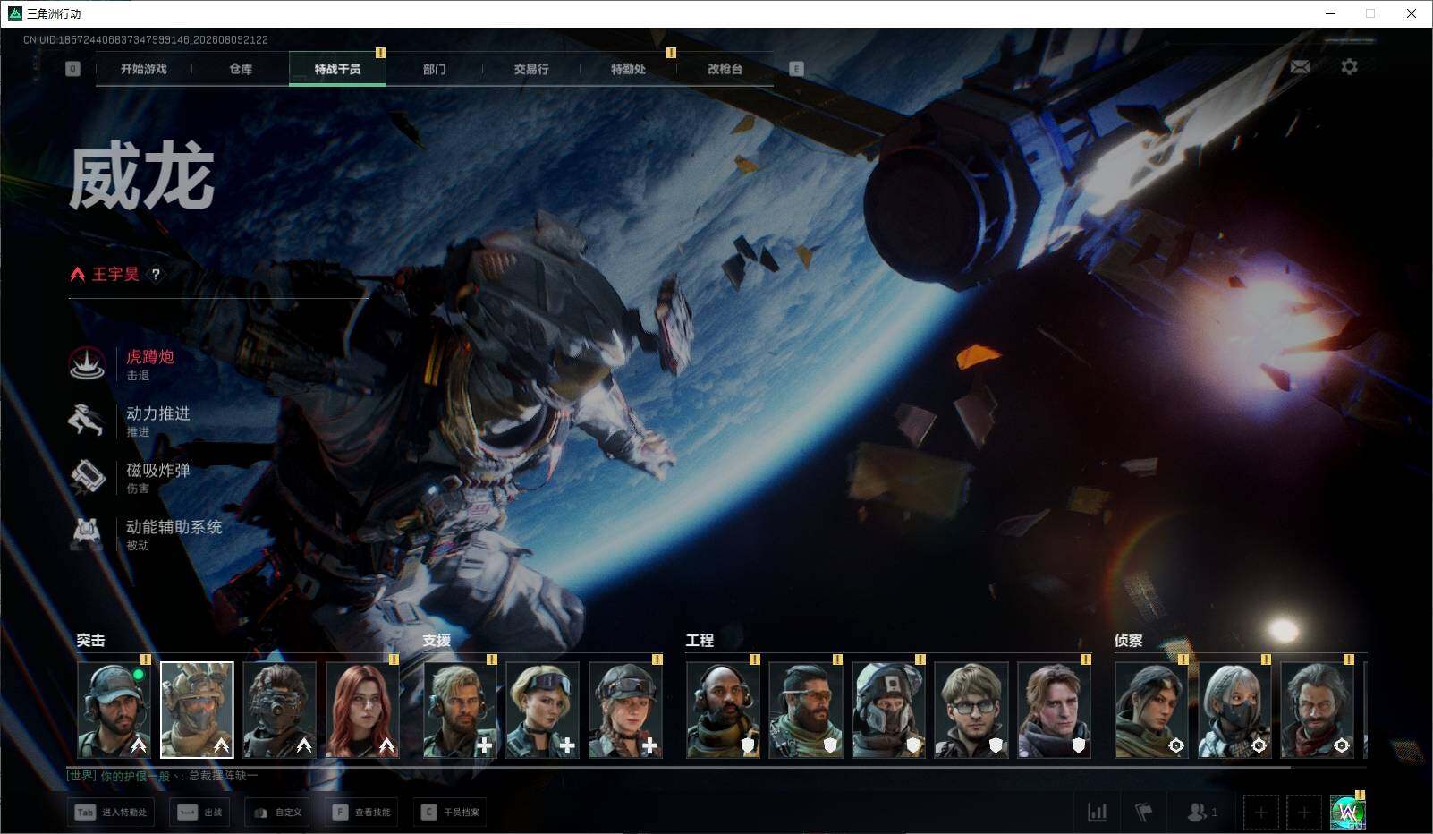This screenshot has height=834, width=1433.
Task: Open the settings gear icon
Action: point(1349,67)
